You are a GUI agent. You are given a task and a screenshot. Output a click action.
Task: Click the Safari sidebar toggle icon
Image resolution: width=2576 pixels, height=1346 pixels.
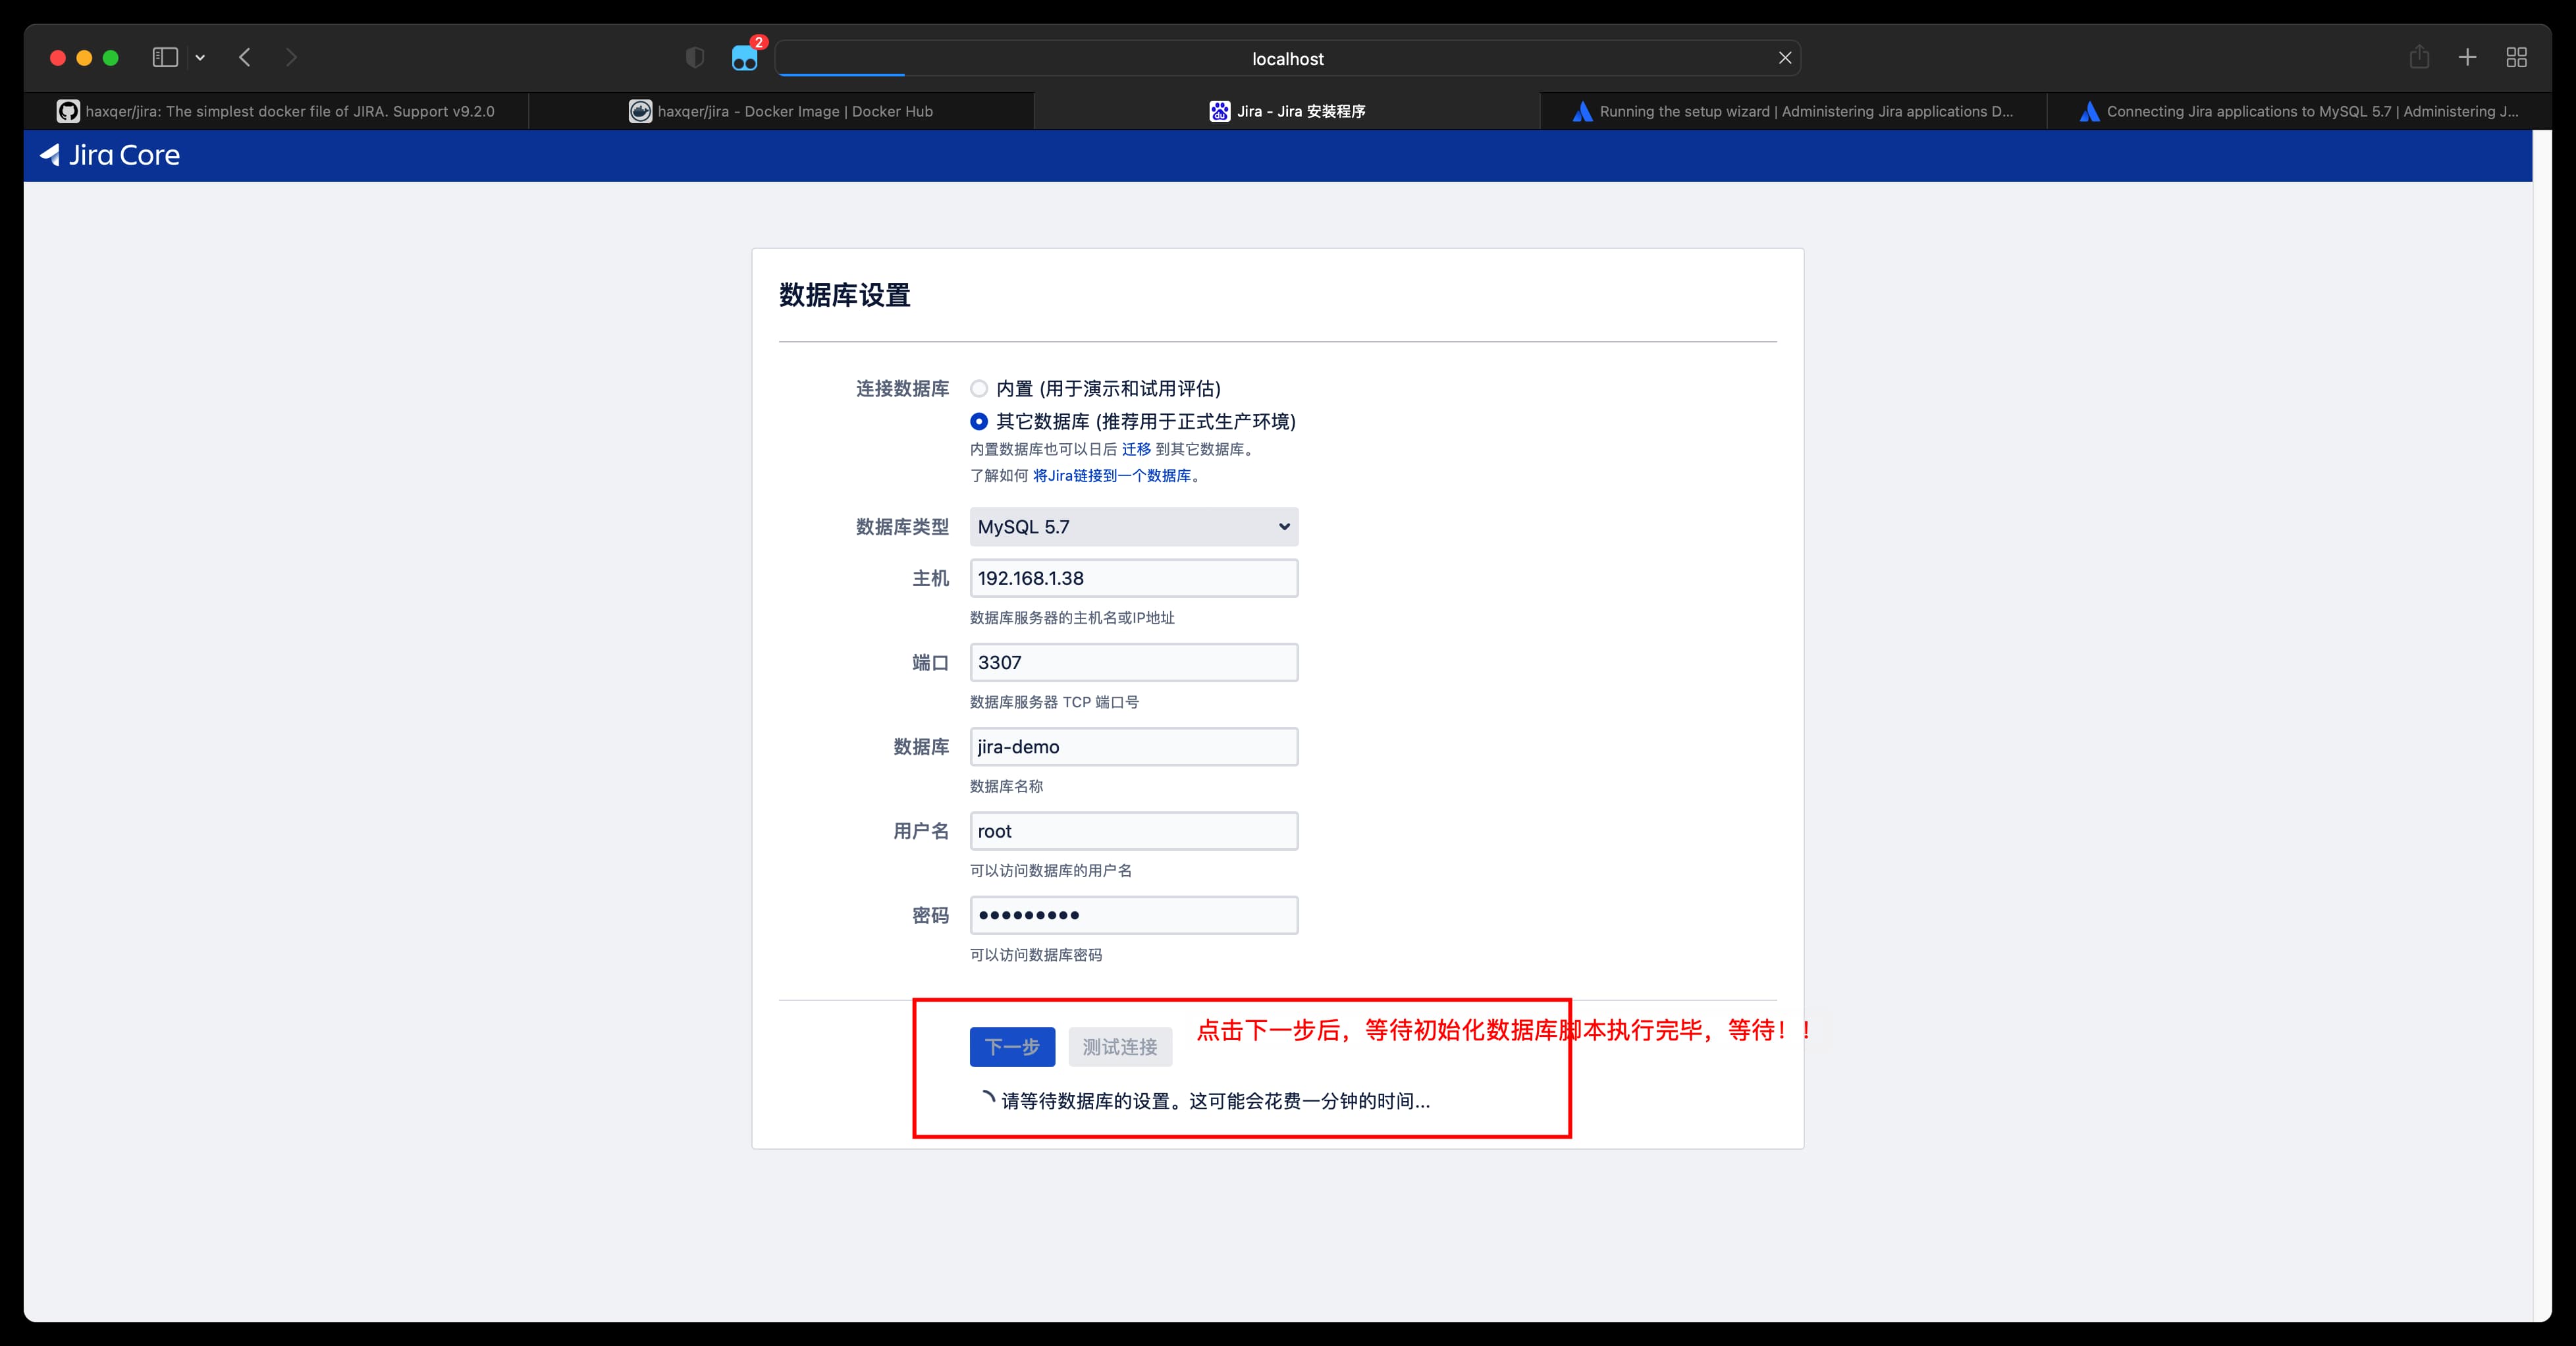click(x=165, y=58)
